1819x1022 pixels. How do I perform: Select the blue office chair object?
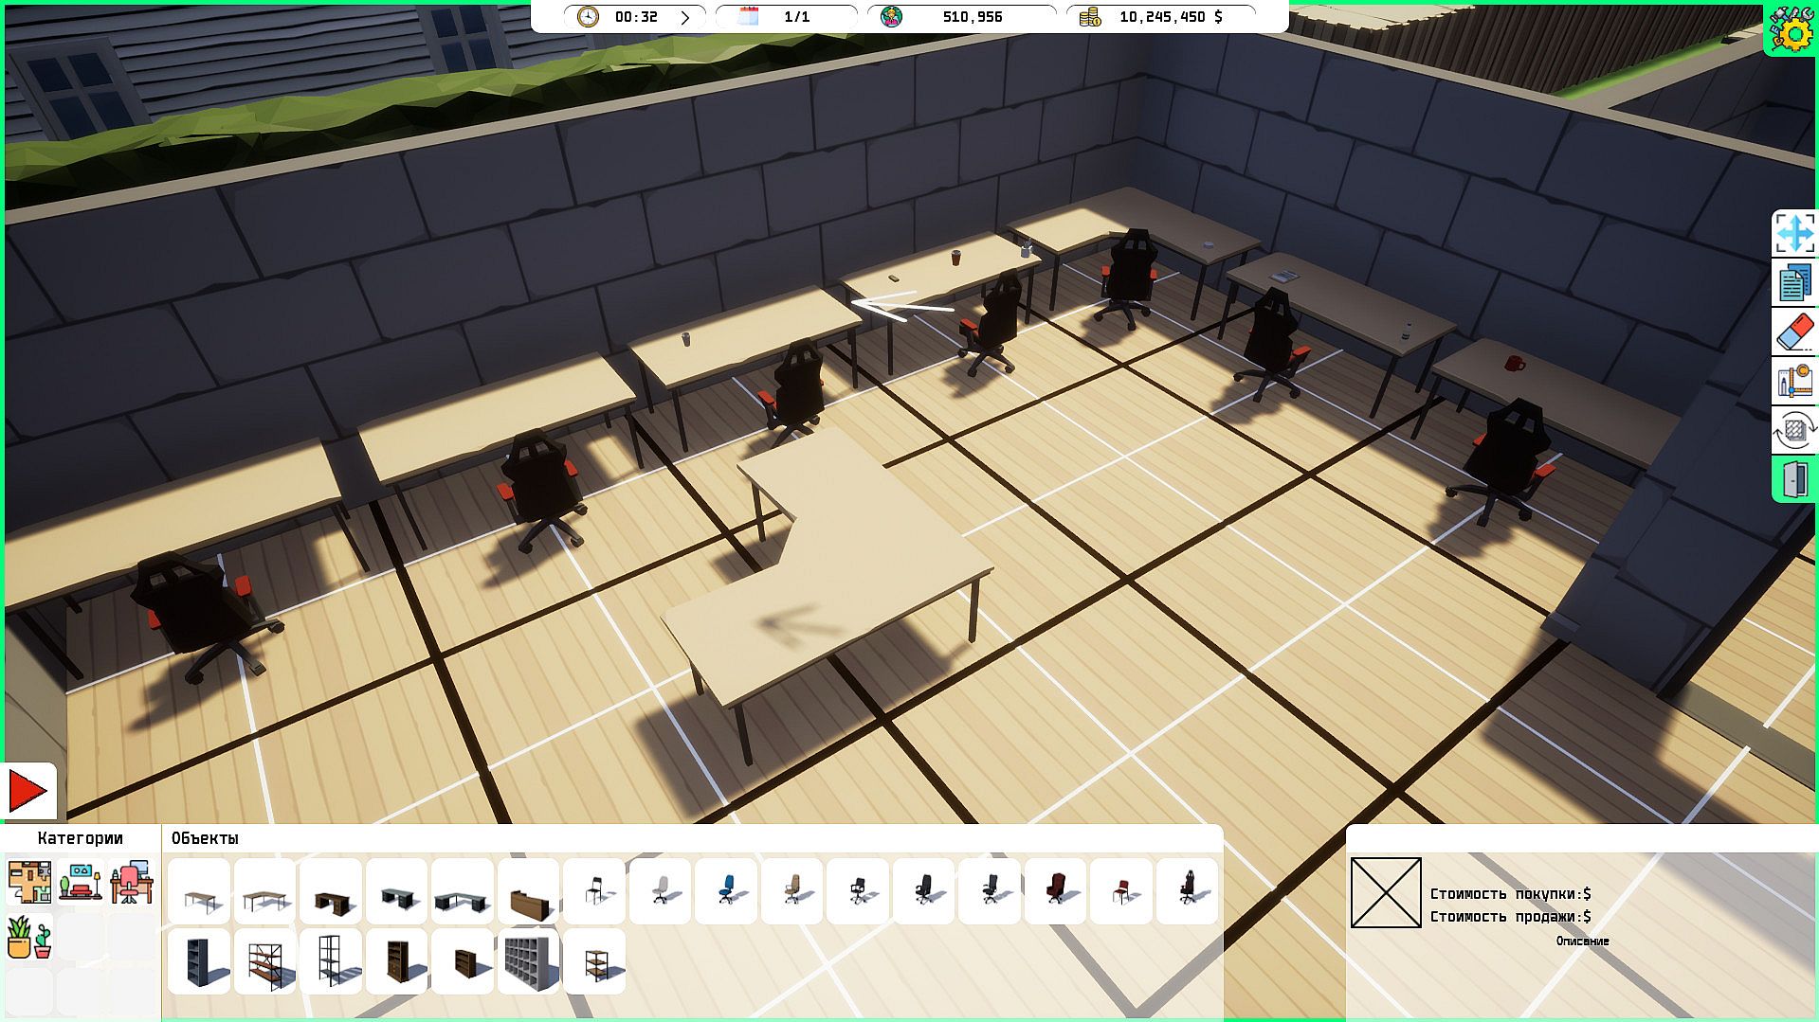pyautogui.click(x=727, y=892)
